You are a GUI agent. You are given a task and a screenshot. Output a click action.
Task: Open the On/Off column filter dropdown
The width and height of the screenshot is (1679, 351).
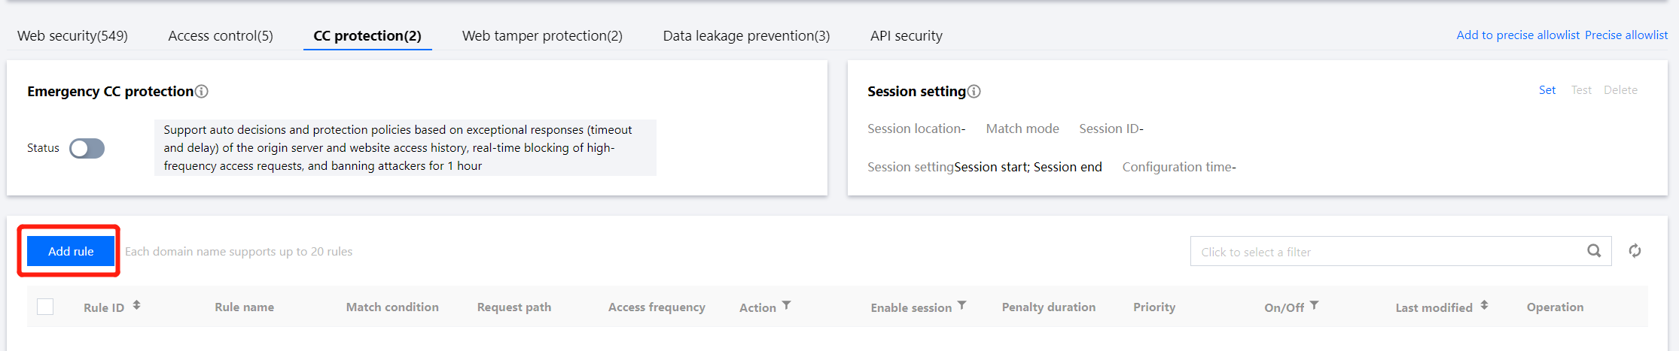coord(1314,306)
